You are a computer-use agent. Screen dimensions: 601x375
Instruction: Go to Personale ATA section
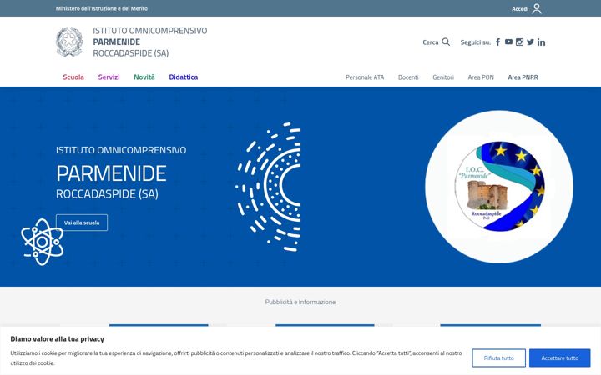coord(365,77)
